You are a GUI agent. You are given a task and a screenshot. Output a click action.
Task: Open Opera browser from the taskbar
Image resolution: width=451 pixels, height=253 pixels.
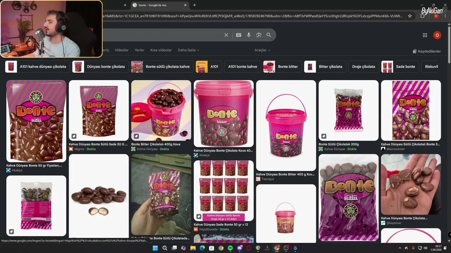249,248
